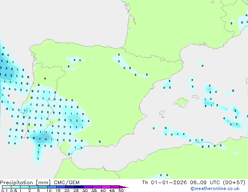
Task: Click the (00+57) forecast offset text
Action: (235, 182)
